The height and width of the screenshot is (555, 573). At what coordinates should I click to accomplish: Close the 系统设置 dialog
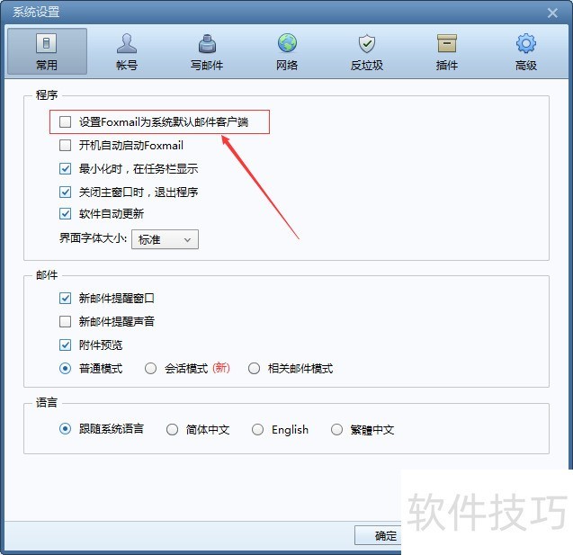click(x=552, y=13)
